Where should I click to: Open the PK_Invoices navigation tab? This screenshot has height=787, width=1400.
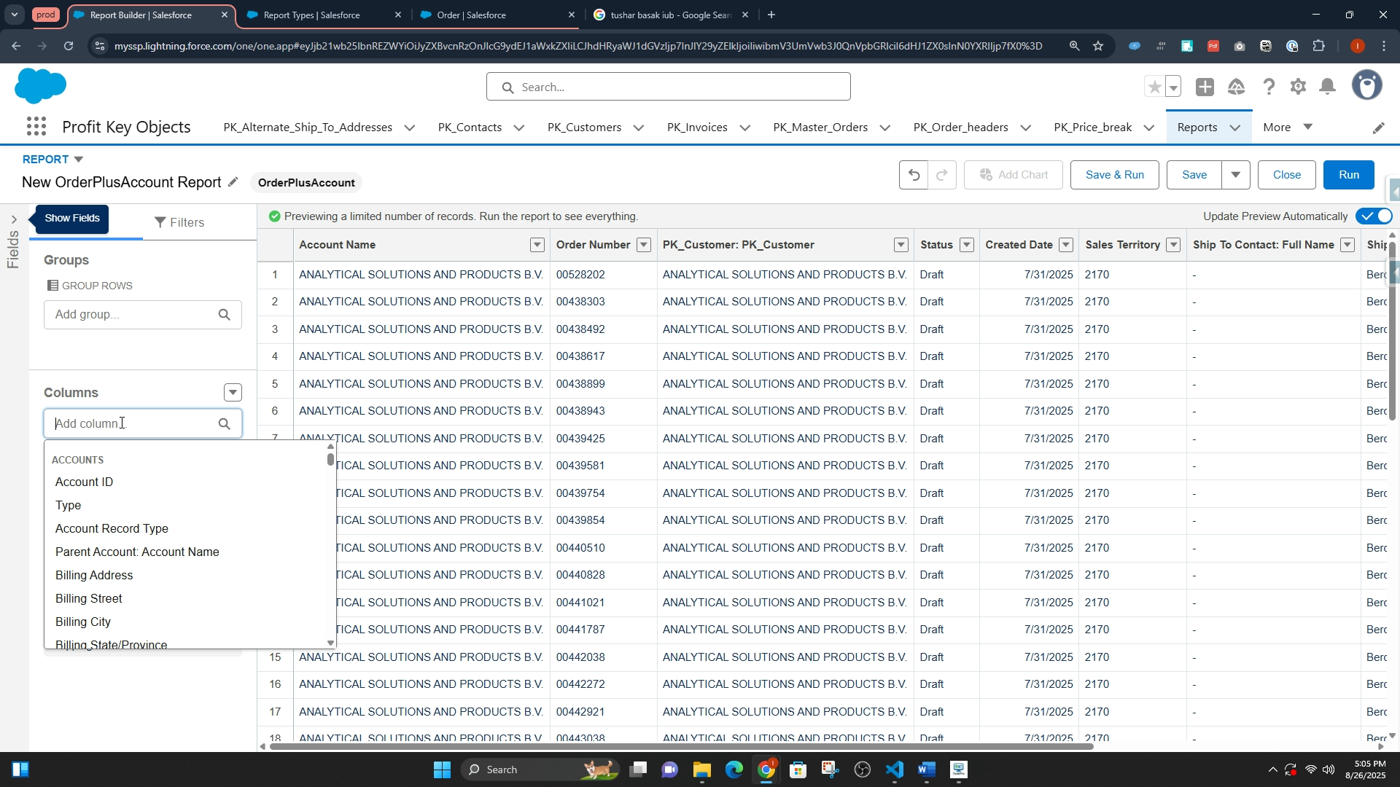pyautogui.click(x=697, y=128)
